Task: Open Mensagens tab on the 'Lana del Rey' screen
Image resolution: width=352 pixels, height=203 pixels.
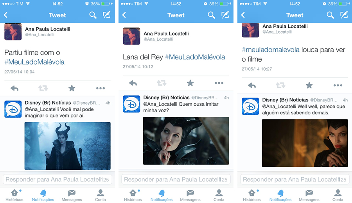Action: (190, 195)
